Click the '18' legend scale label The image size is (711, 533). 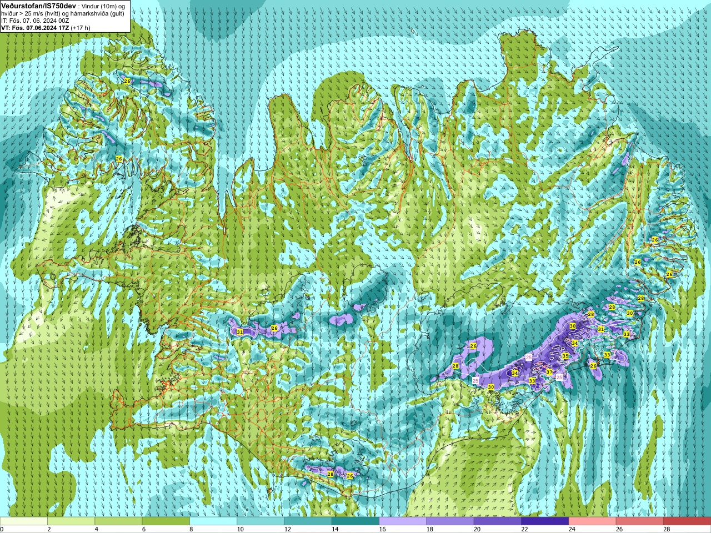(x=429, y=529)
